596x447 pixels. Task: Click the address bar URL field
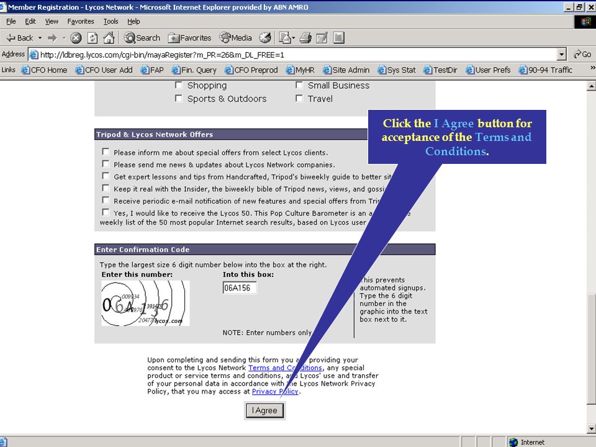pyautogui.click(x=292, y=55)
